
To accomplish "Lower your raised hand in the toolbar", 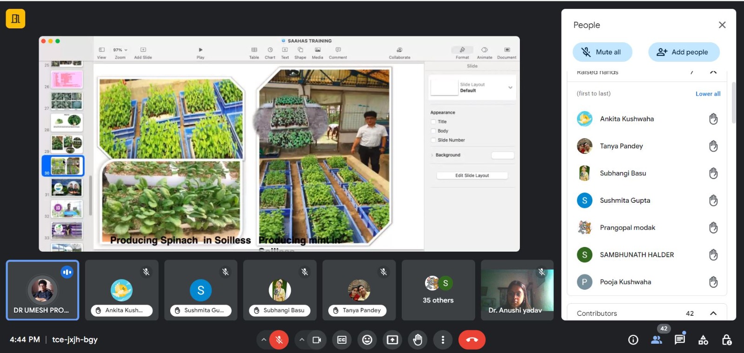I will [418, 340].
